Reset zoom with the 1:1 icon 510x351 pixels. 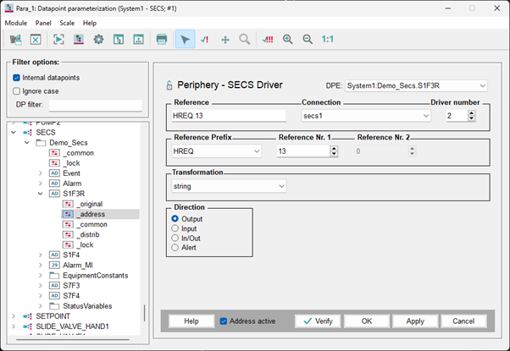(x=328, y=39)
